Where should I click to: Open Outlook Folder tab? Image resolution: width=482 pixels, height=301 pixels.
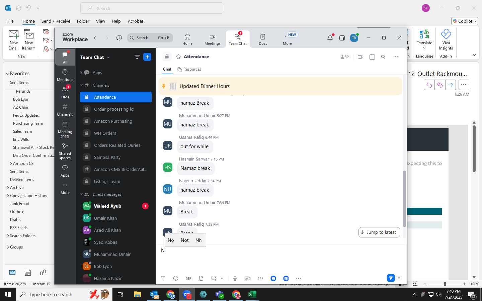(83, 21)
